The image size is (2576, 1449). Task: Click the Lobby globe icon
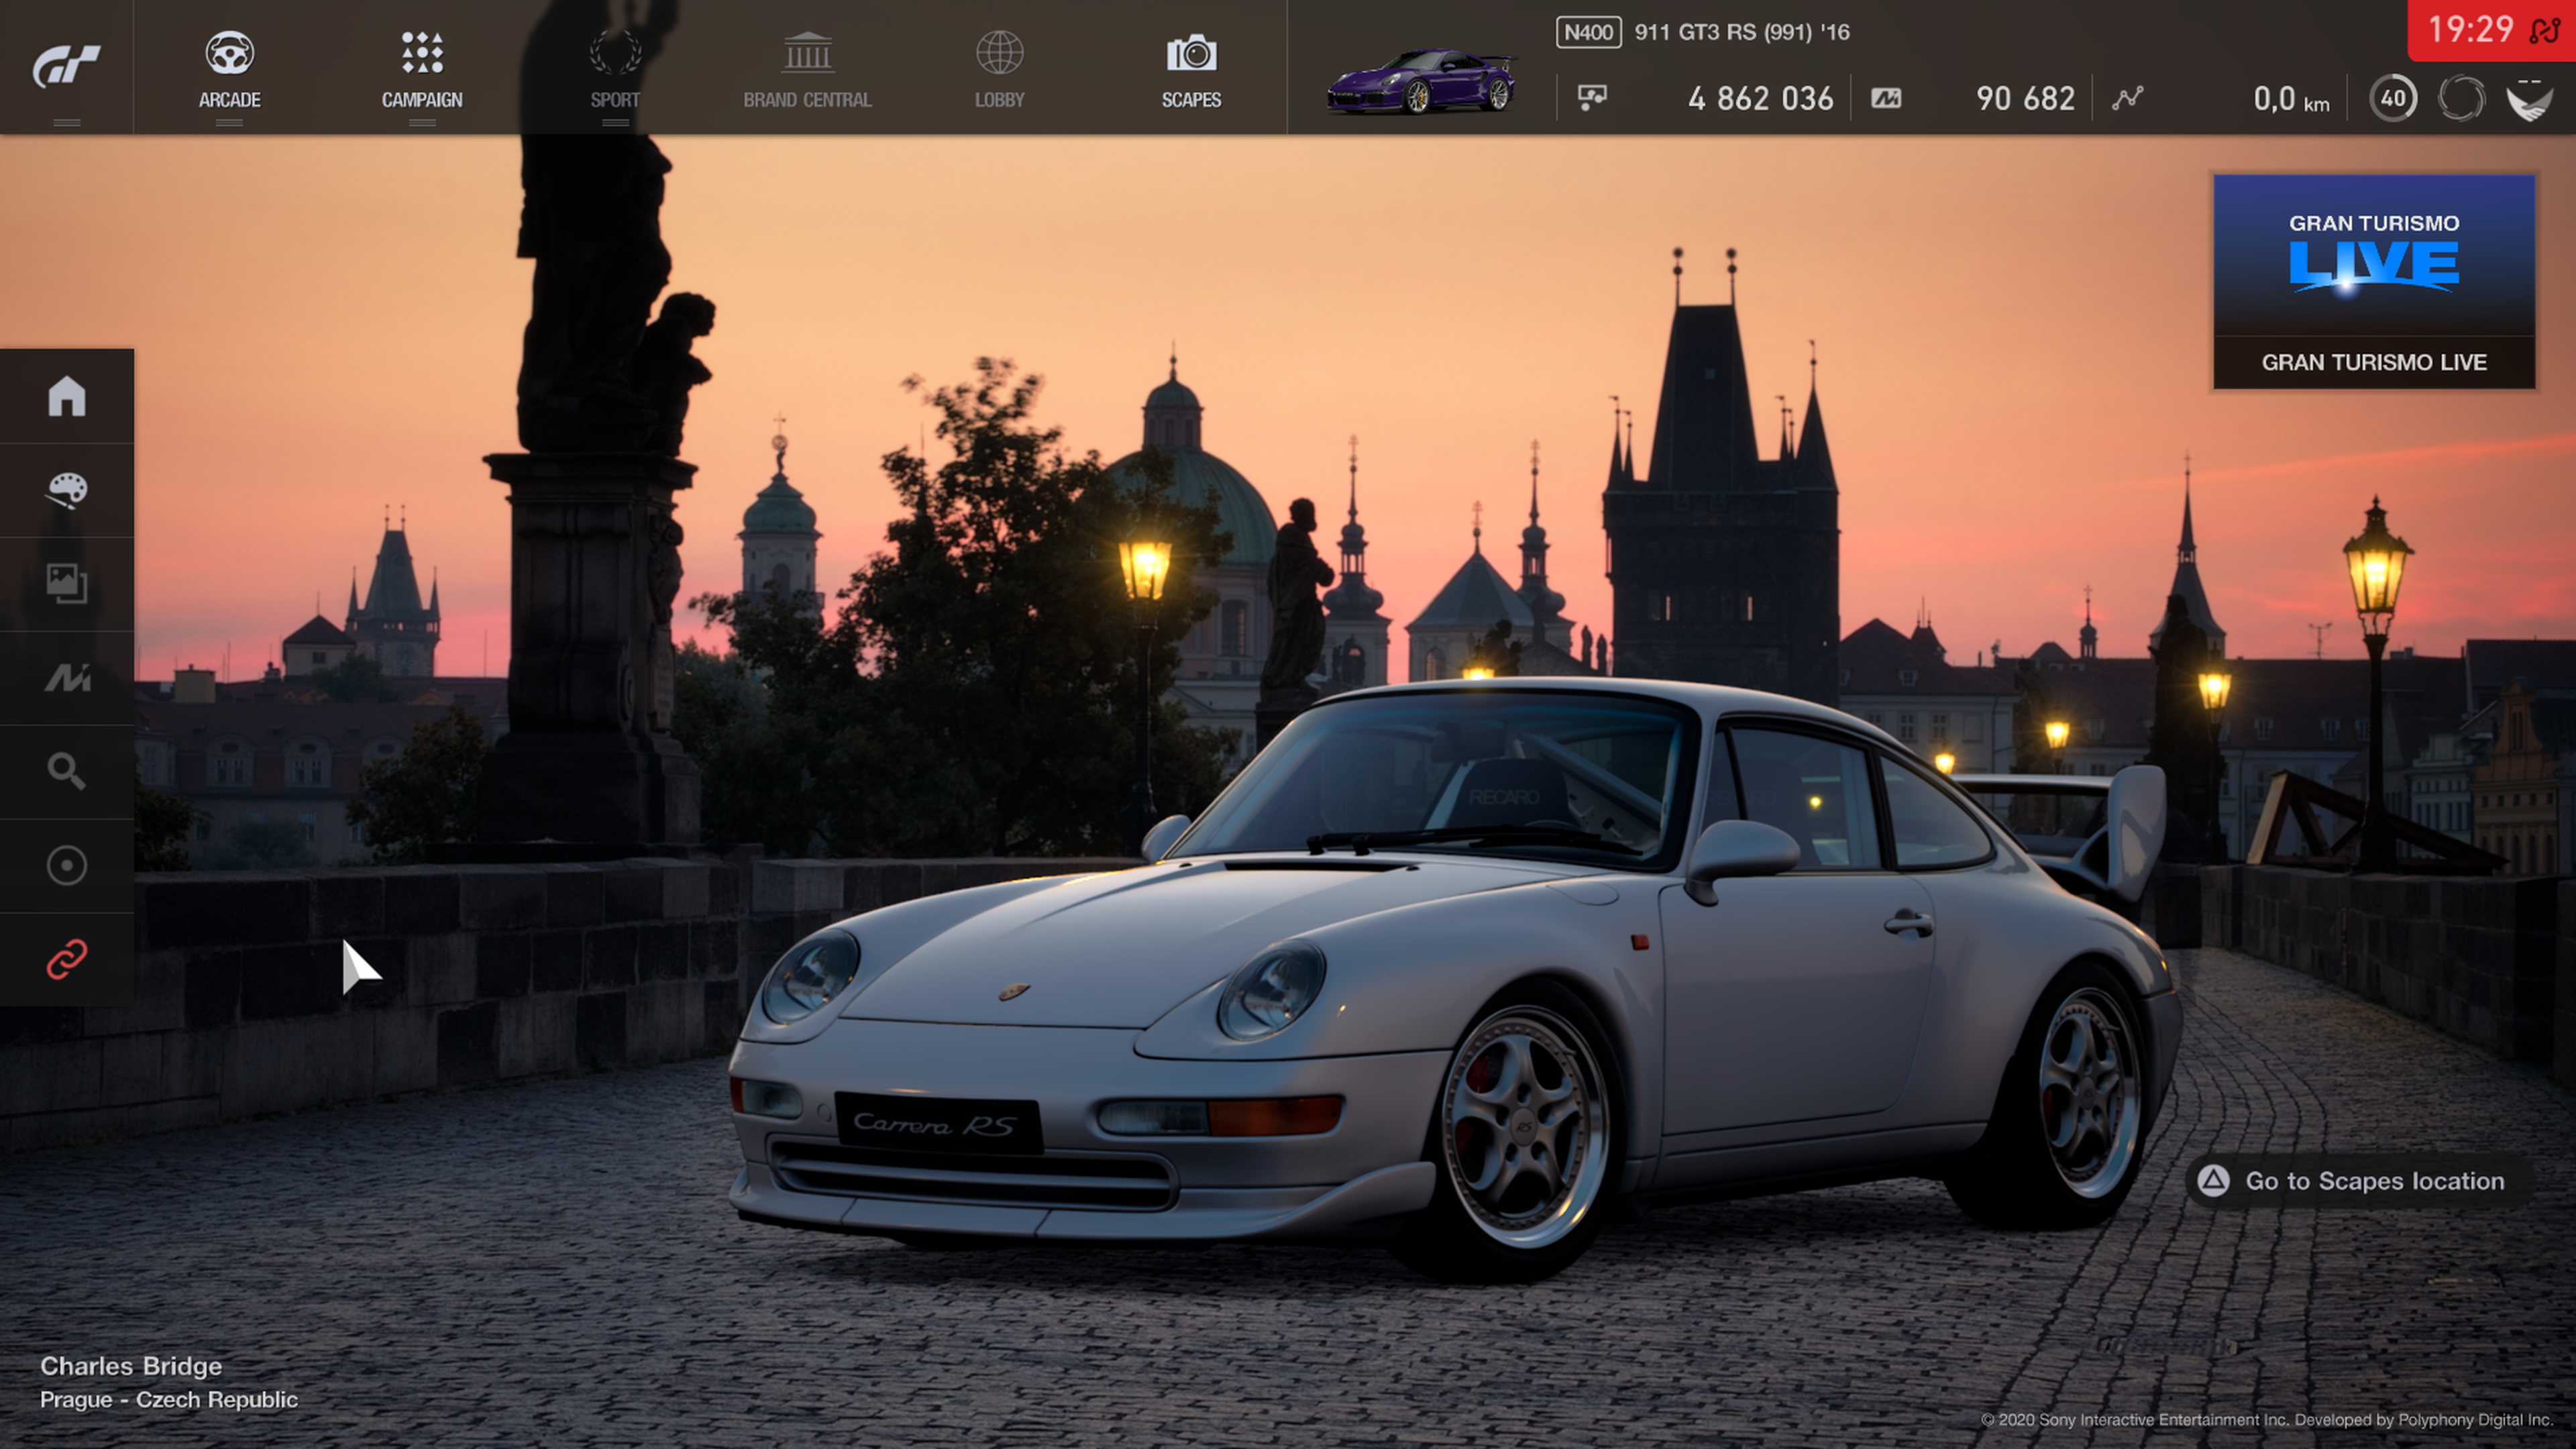(x=999, y=52)
